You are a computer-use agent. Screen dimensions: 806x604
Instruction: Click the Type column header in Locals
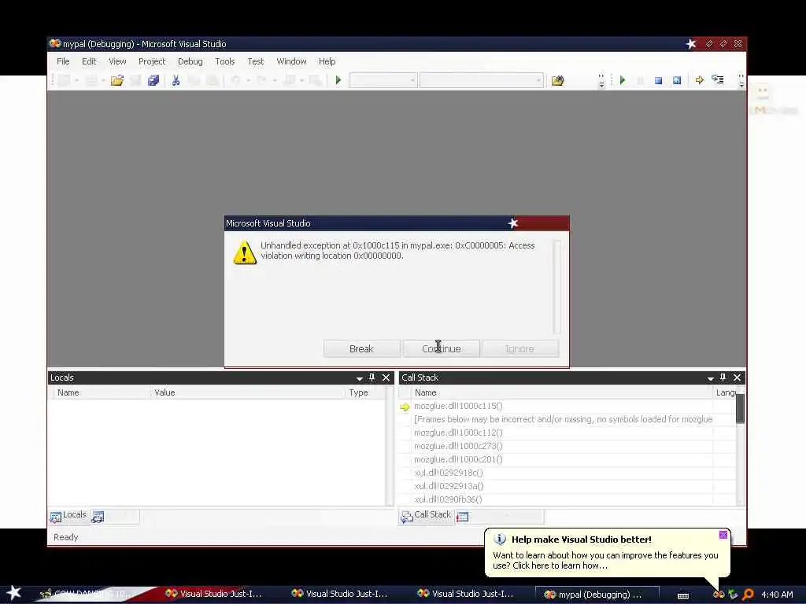tap(365, 392)
